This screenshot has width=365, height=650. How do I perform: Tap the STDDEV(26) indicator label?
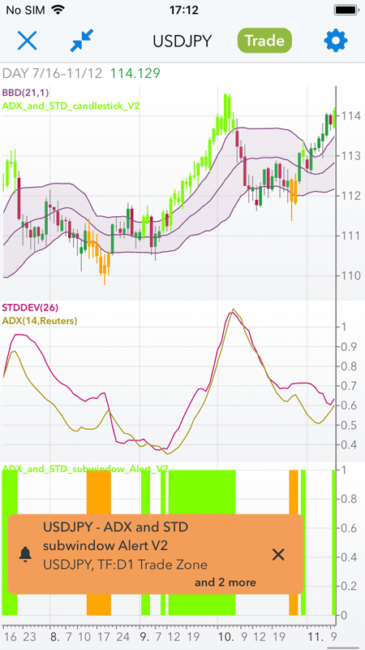click(x=30, y=308)
